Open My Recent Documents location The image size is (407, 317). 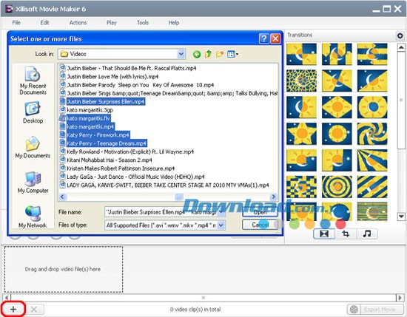[x=33, y=81]
